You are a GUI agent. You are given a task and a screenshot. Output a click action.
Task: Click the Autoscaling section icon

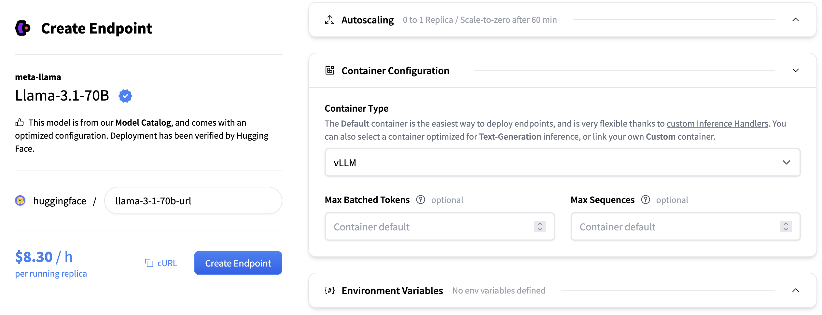[x=330, y=20]
